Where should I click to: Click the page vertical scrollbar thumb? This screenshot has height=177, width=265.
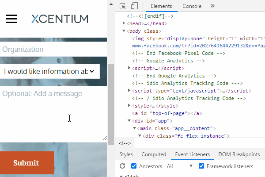coord(111,104)
